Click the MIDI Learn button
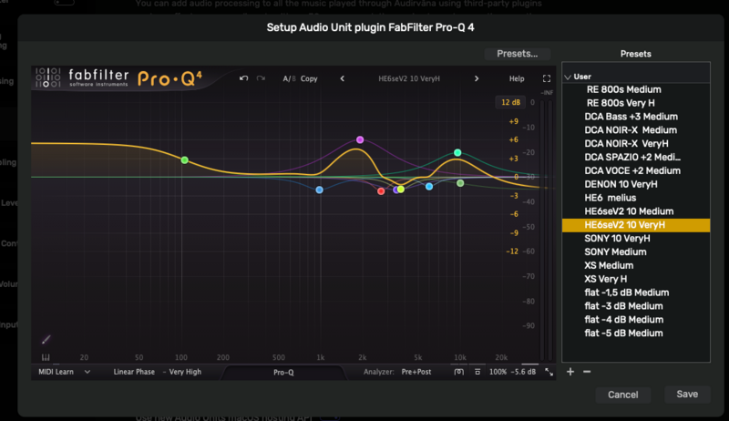 click(56, 372)
